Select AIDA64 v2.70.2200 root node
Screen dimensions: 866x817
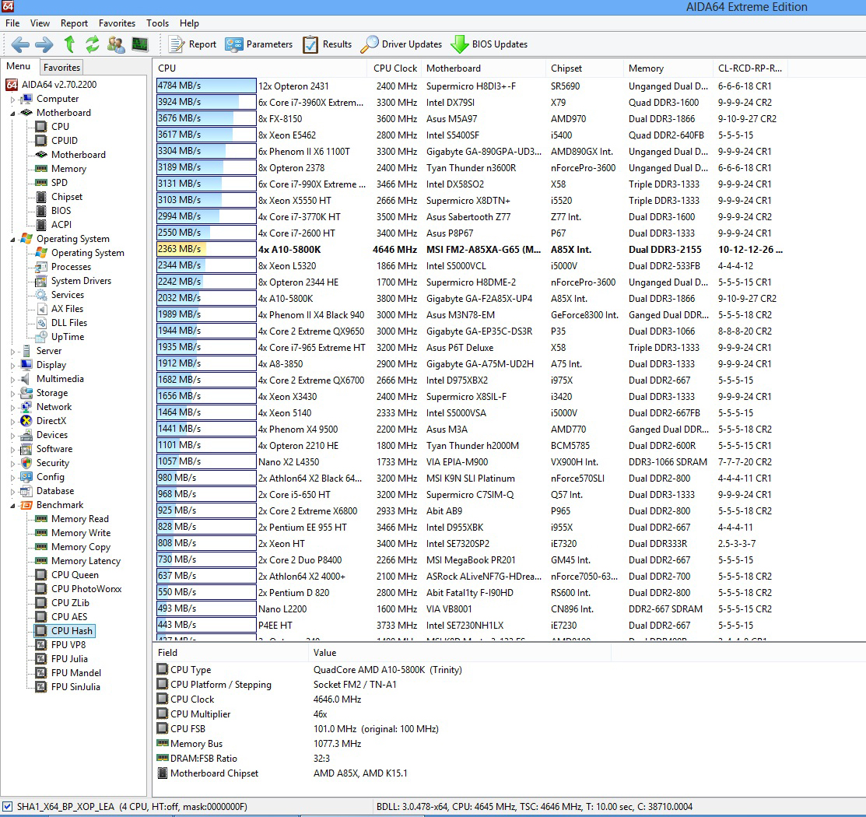tap(59, 85)
